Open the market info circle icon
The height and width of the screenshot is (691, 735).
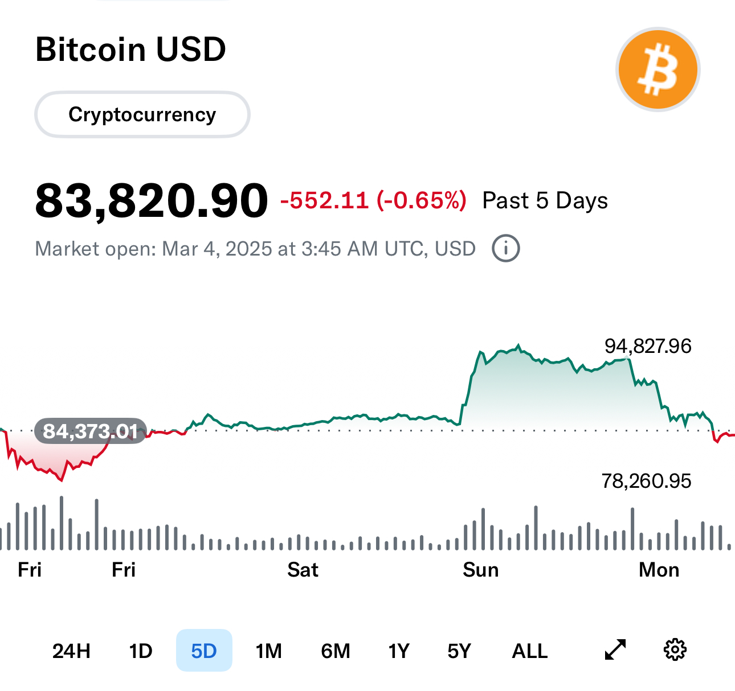(506, 249)
